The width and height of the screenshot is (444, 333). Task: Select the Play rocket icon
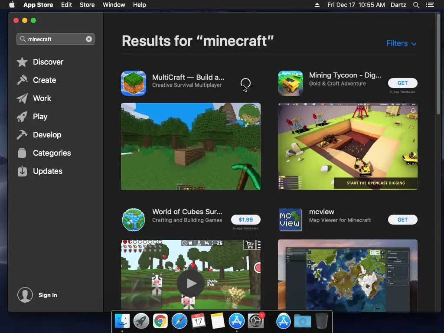tap(22, 117)
